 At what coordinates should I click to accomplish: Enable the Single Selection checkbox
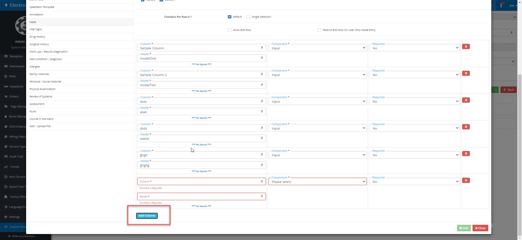tap(248, 17)
